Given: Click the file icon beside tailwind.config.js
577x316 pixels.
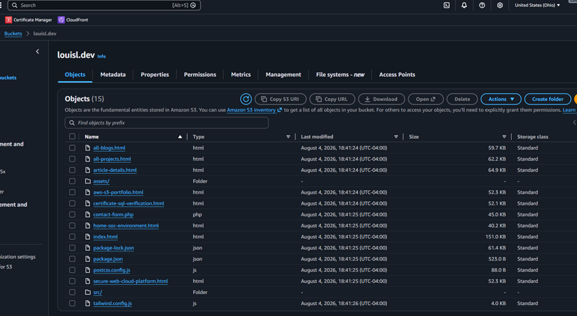Looking at the screenshot, I should point(88,303).
